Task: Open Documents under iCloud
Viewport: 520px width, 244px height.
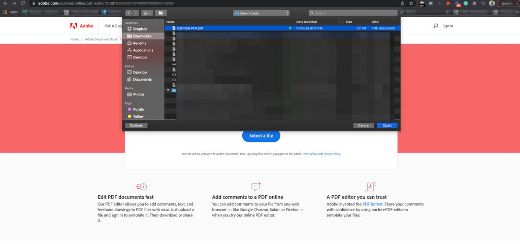Action: coord(142,80)
